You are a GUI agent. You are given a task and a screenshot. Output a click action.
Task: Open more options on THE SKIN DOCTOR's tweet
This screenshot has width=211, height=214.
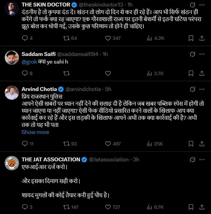202,5
